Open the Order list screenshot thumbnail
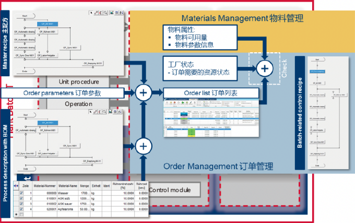Screen dimensions: 355x223 211,118
